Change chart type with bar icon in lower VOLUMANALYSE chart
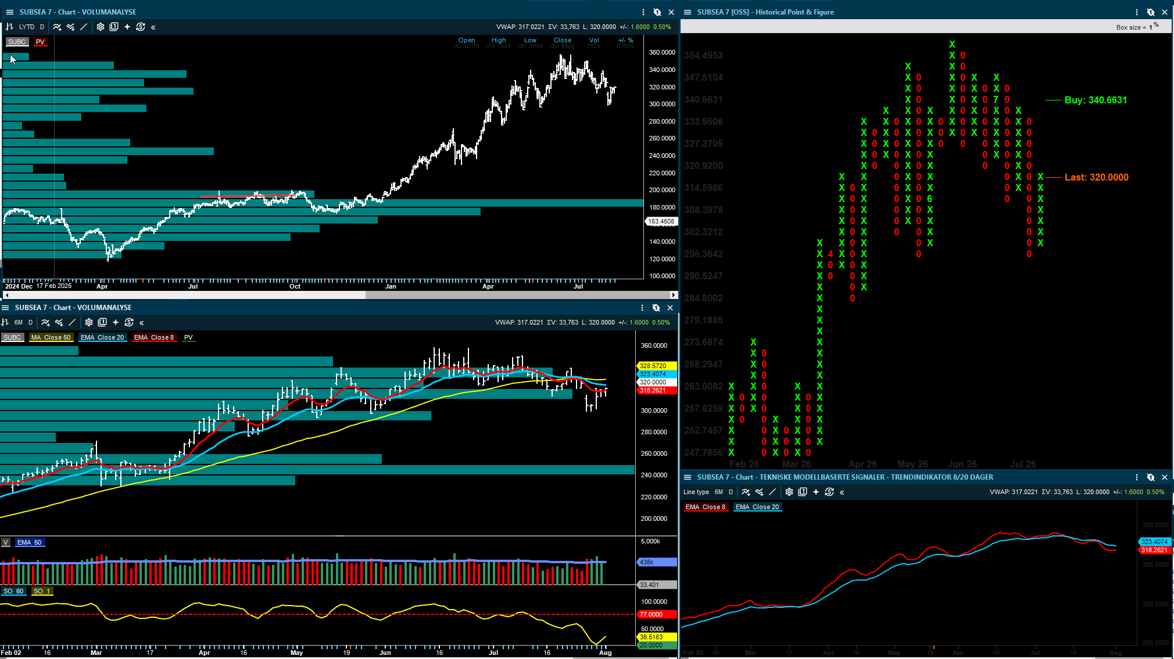The image size is (1174, 659). 5,322
